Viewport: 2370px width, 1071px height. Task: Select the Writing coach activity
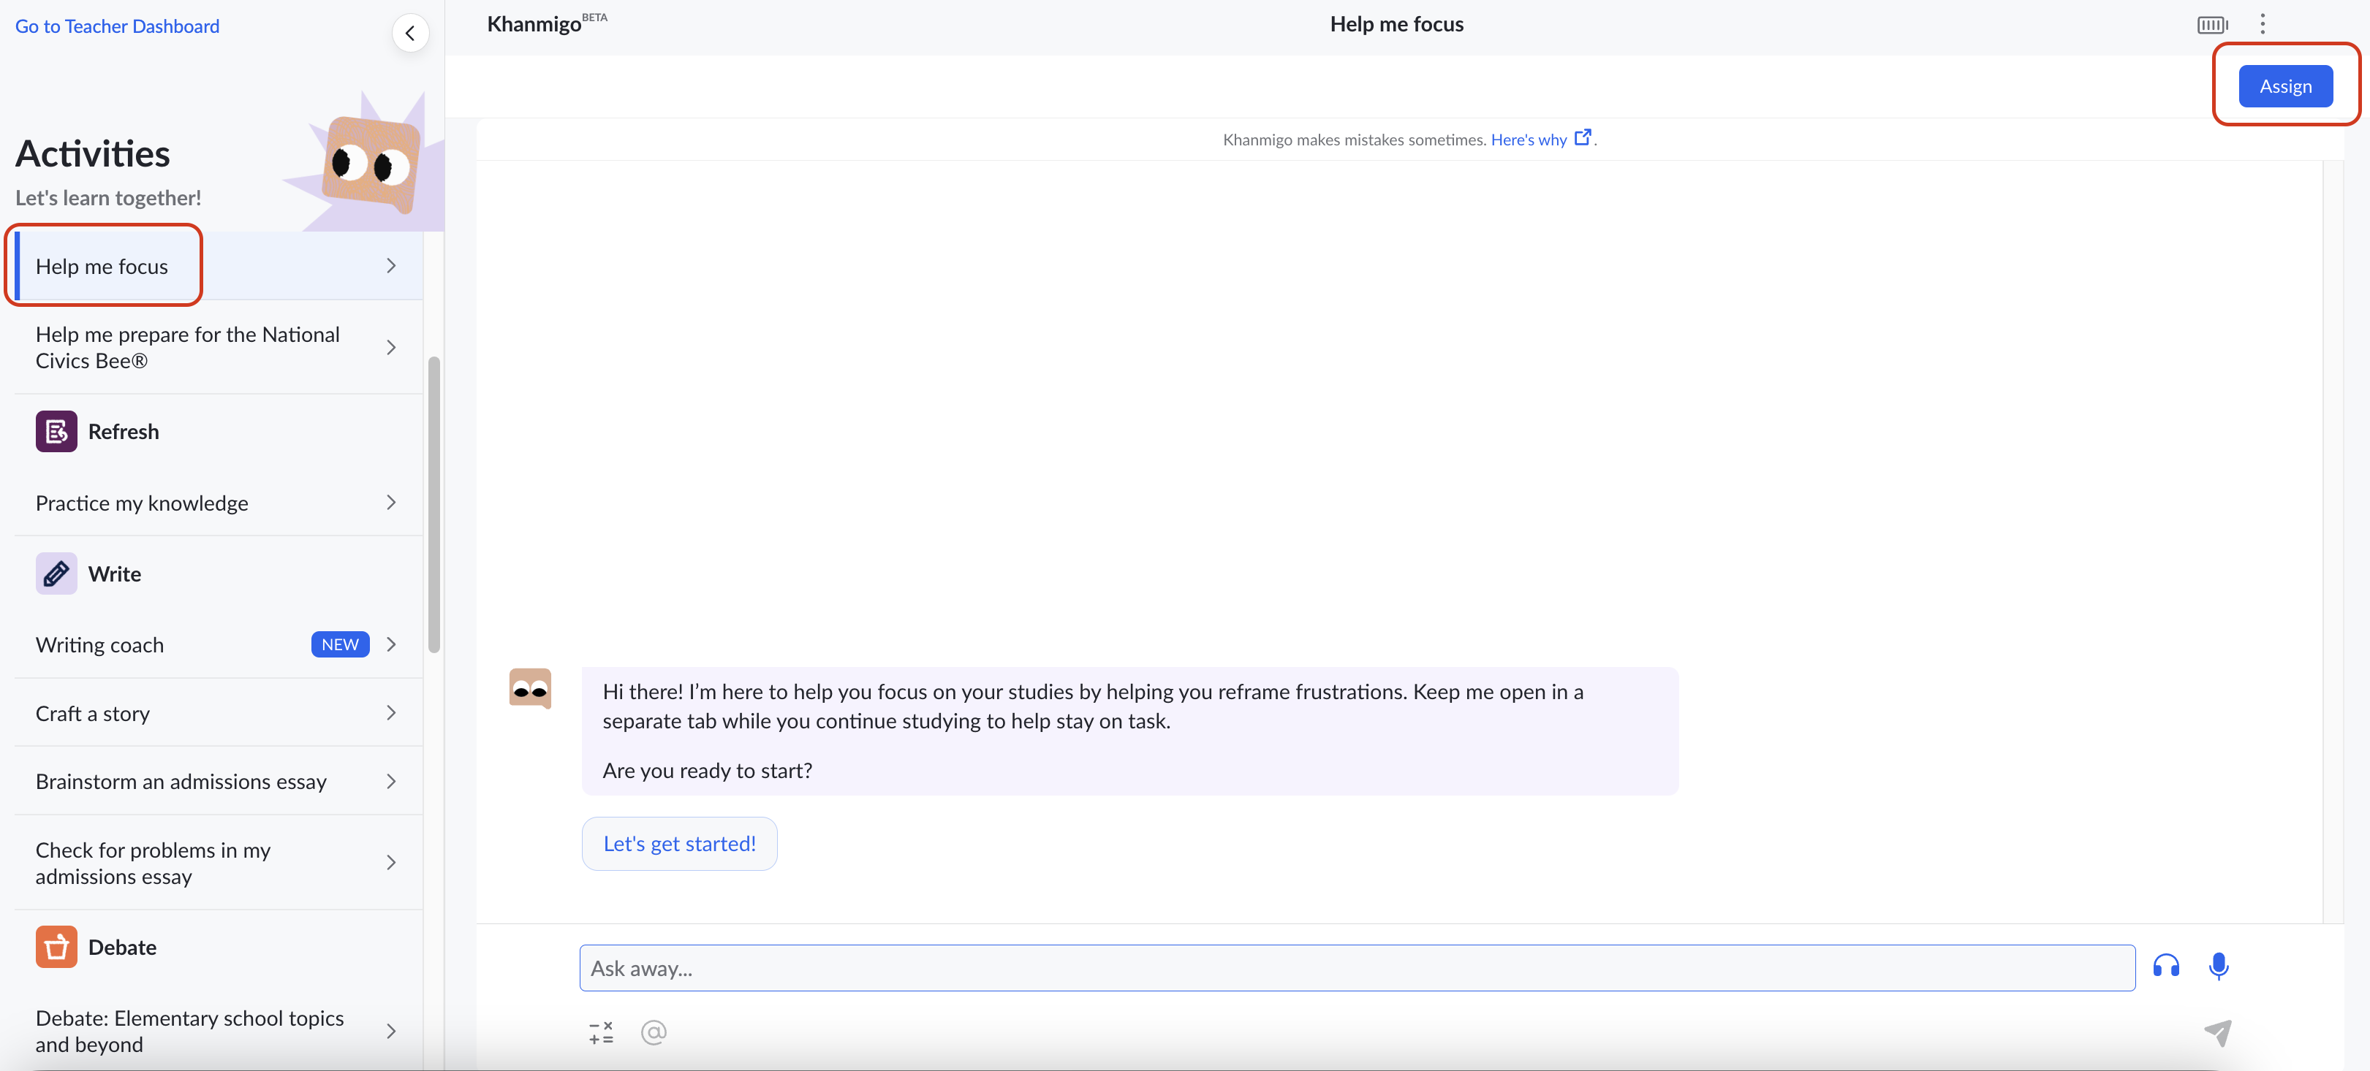[219, 644]
